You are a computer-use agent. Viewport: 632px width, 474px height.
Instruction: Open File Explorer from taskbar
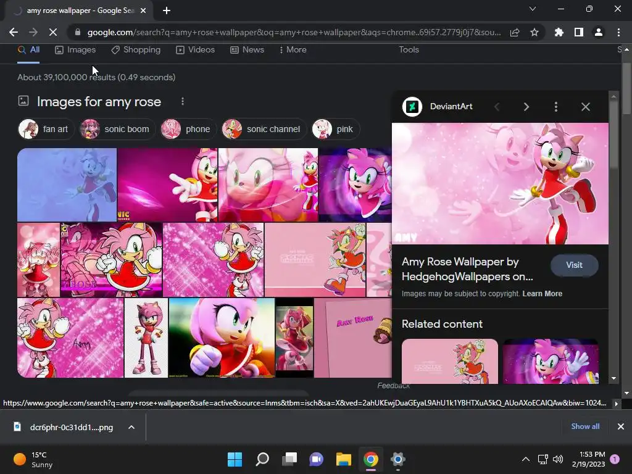coord(344,459)
